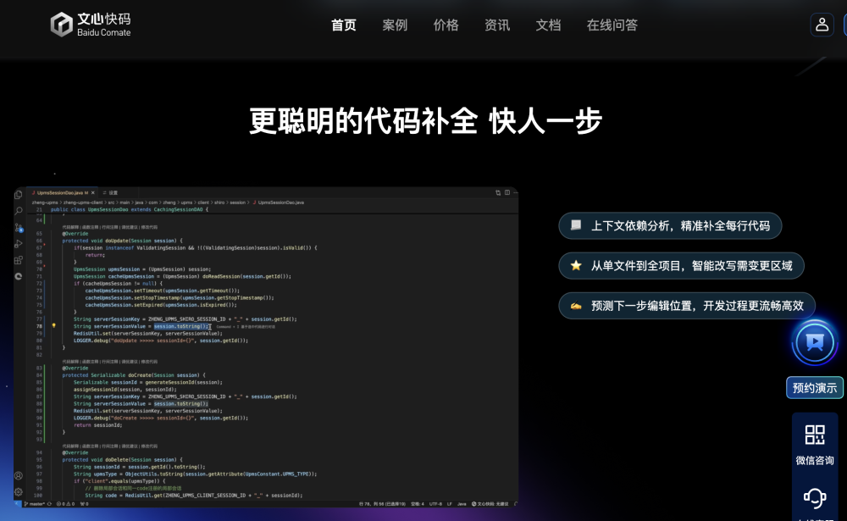Open the 首页 navigation item
The image size is (847, 521).
point(344,25)
